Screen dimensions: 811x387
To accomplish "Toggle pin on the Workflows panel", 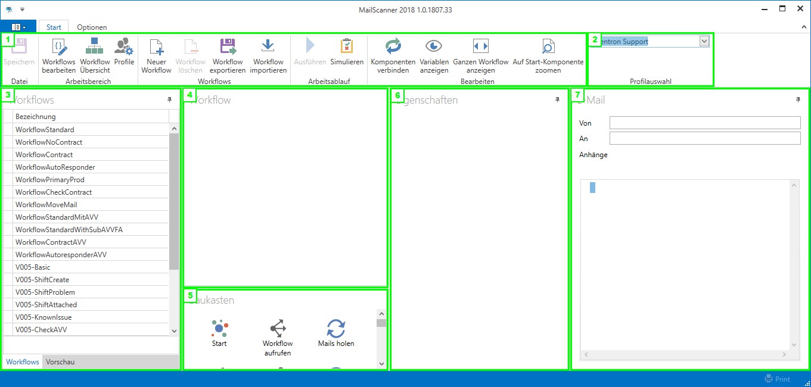I will (170, 100).
